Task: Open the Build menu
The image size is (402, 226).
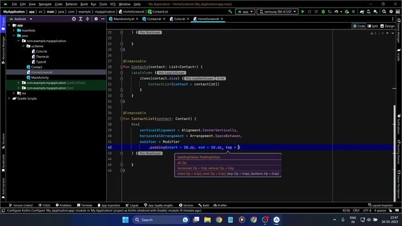Action: [x=84, y=4]
